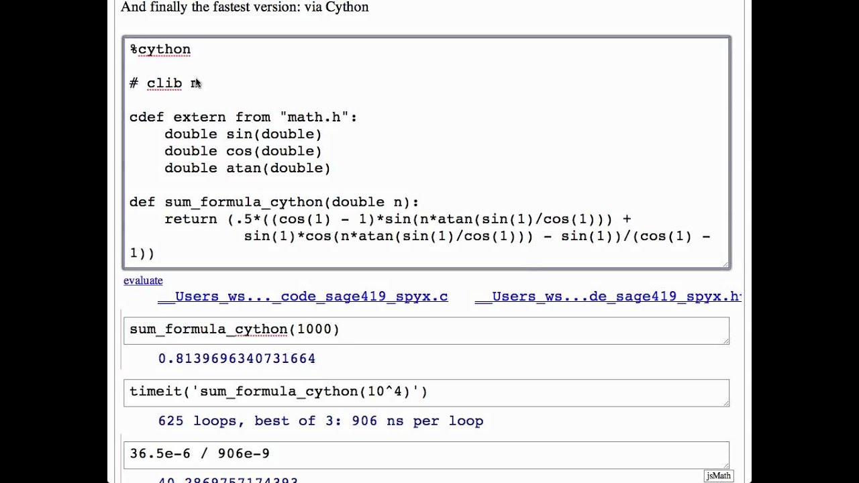Click the 'def sum_formula_cython(double n):' line
The image size is (859, 483).
pyautogui.click(x=274, y=202)
